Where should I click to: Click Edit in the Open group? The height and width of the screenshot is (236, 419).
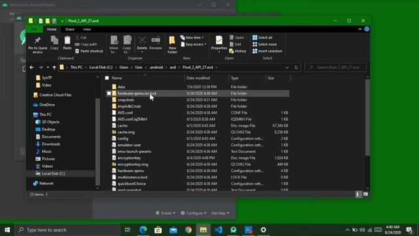click(x=236, y=45)
